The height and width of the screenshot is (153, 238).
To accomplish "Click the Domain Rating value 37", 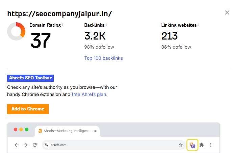I will [x=40, y=40].
